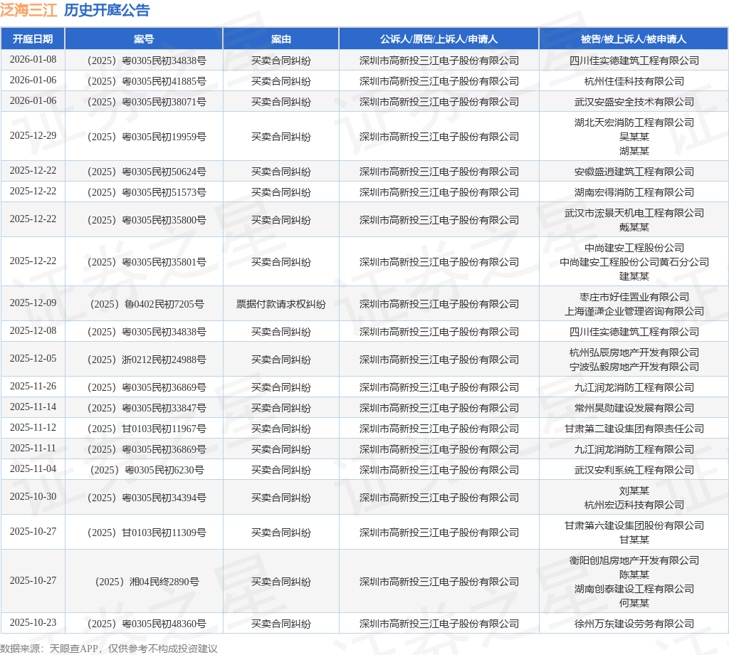Click defendant 杭州佳佳科技有限公司
Screen dimensions: 729x655
tap(634, 81)
